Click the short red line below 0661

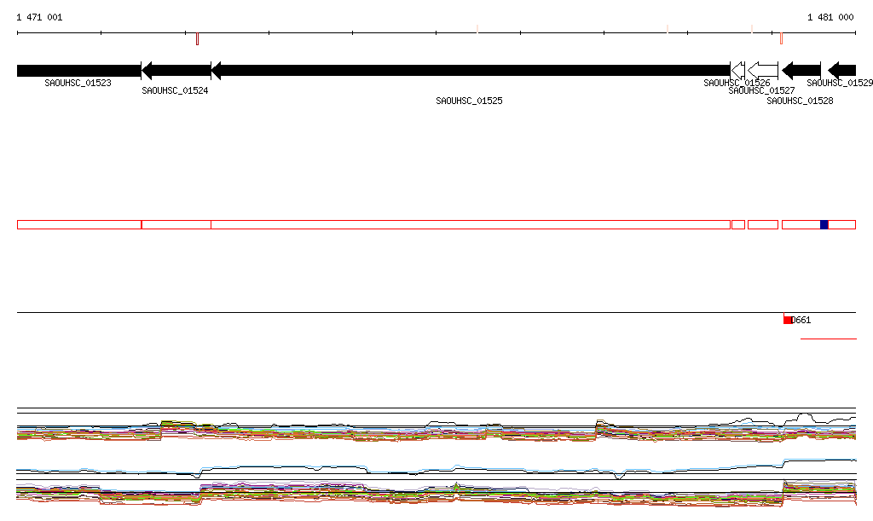(x=829, y=339)
